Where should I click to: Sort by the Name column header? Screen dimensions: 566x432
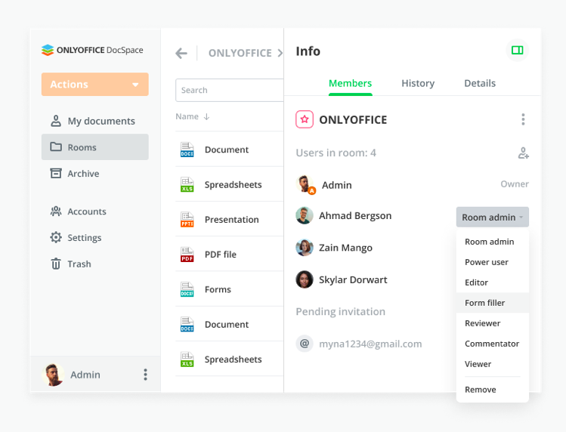pyautogui.click(x=193, y=116)
